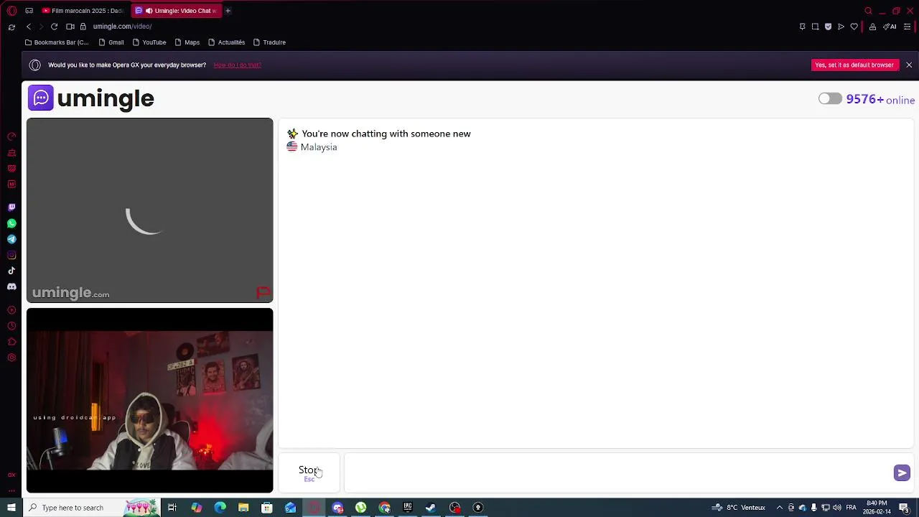Open the Bookmarks Bar folder
Viewport: 919px width, 517px height.
[x=57, y=42]
